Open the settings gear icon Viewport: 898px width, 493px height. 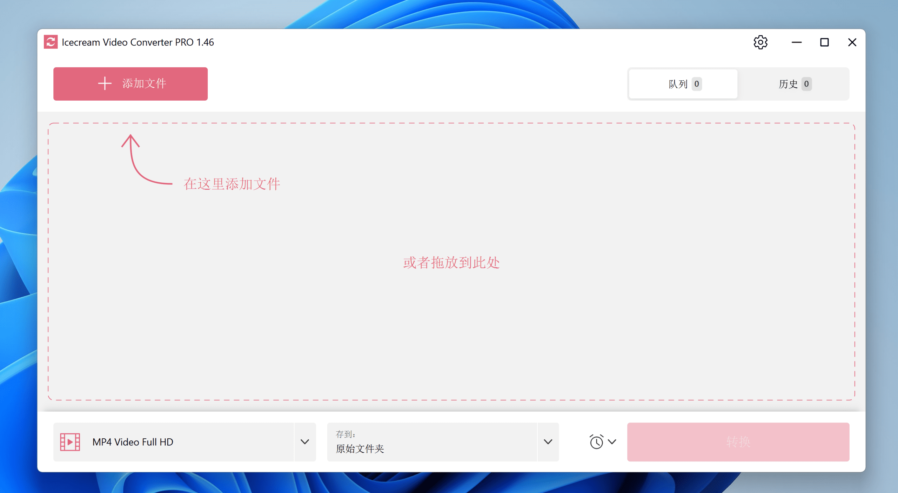pos(760,42)
